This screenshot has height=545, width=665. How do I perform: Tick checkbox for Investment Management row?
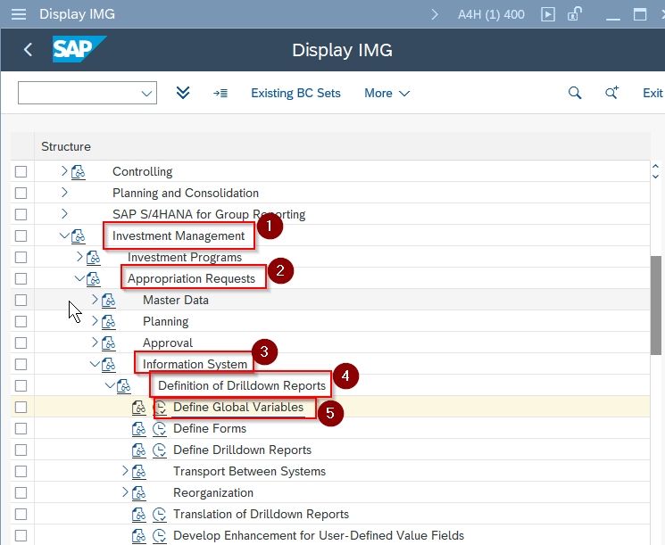(x=21, y=236)
